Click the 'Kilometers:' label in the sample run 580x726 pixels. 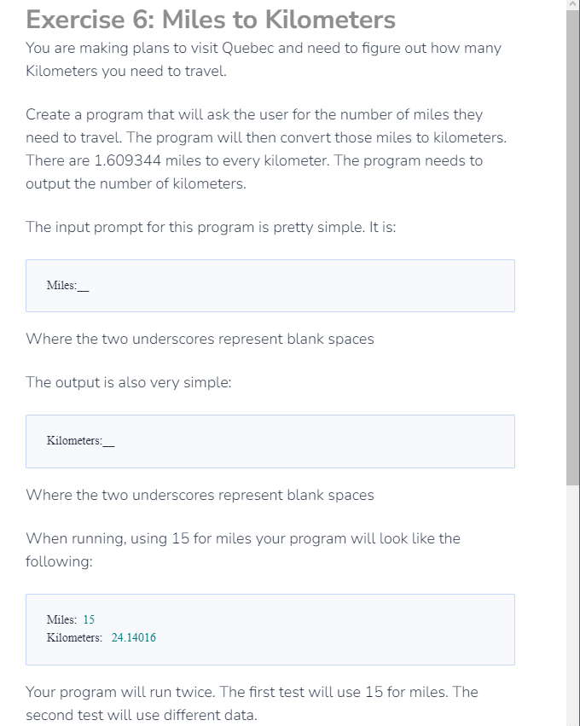click(74, 638)
